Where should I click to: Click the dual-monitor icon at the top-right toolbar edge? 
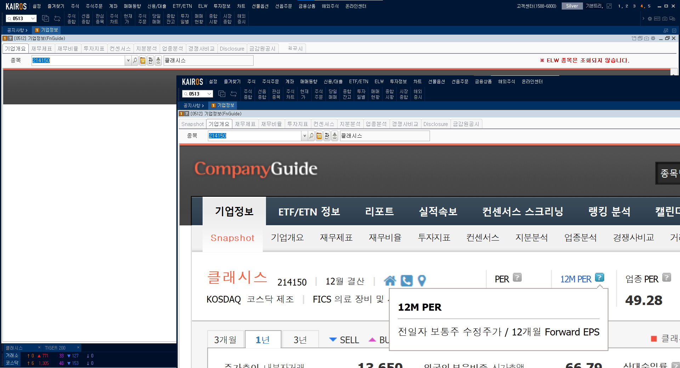coord(672,19)
